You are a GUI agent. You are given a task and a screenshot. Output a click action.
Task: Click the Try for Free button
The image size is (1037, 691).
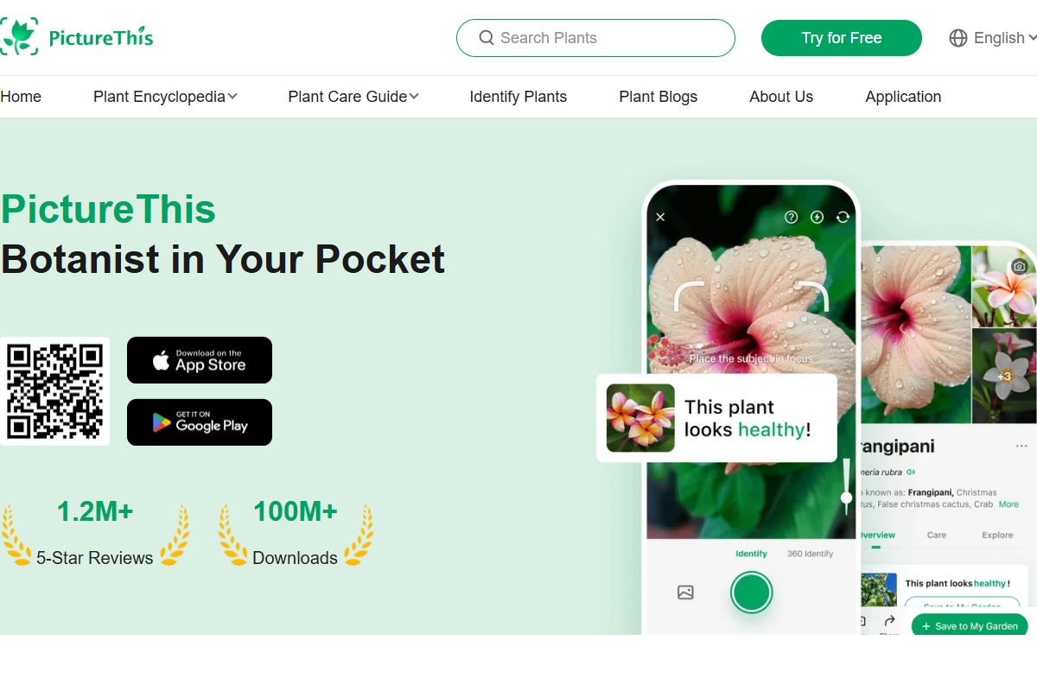[x=842, y=38]
